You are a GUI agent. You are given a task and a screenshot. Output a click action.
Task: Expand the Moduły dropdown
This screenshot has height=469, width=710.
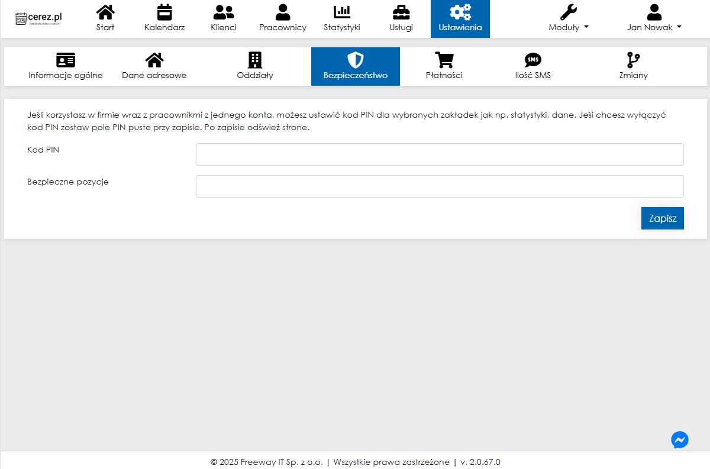click(568, 19)
